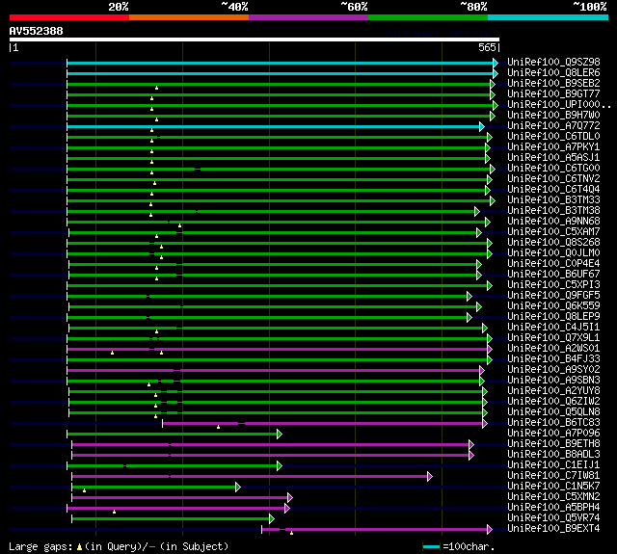Image resolution: width=617 pixels, height=554 pixels.
Task: Select the UniRef100_C7IW81 label
Action: (553, 476)
